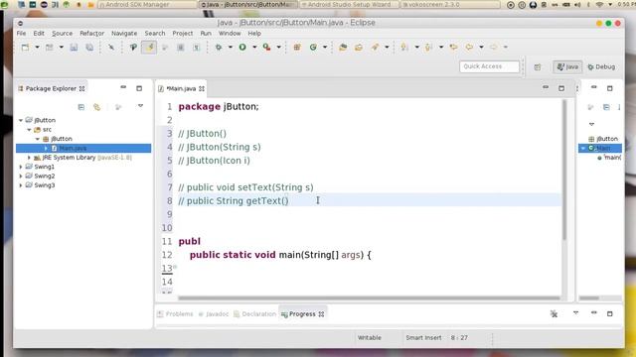Open the Back history dropdown arrow
This screenshot has width=636, height=357.
(x=481, y=48)
